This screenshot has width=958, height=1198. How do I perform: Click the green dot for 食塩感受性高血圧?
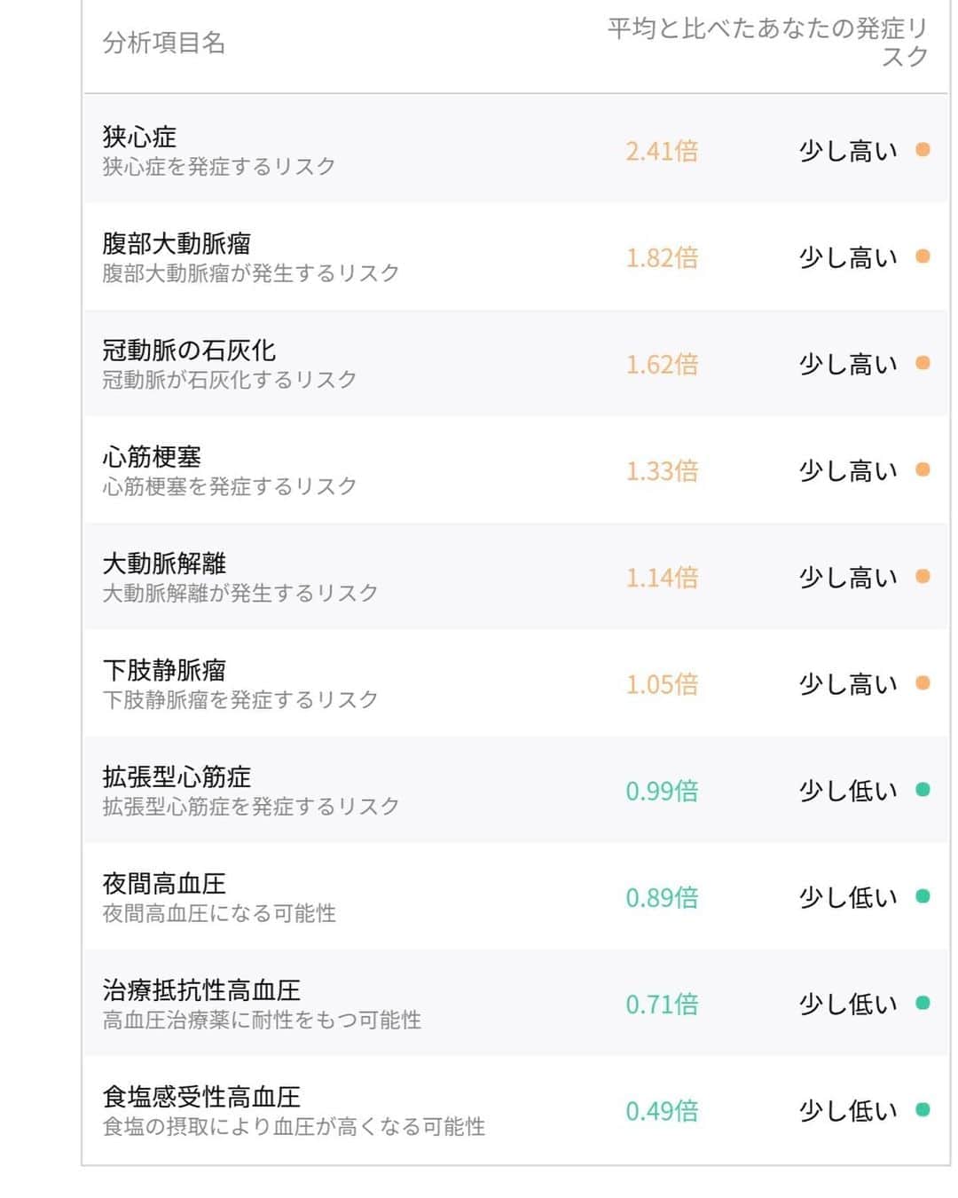923,1109
